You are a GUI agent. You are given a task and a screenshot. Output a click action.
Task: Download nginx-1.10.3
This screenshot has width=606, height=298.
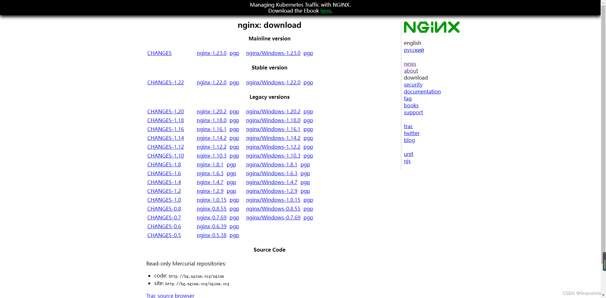pos(211,156)
